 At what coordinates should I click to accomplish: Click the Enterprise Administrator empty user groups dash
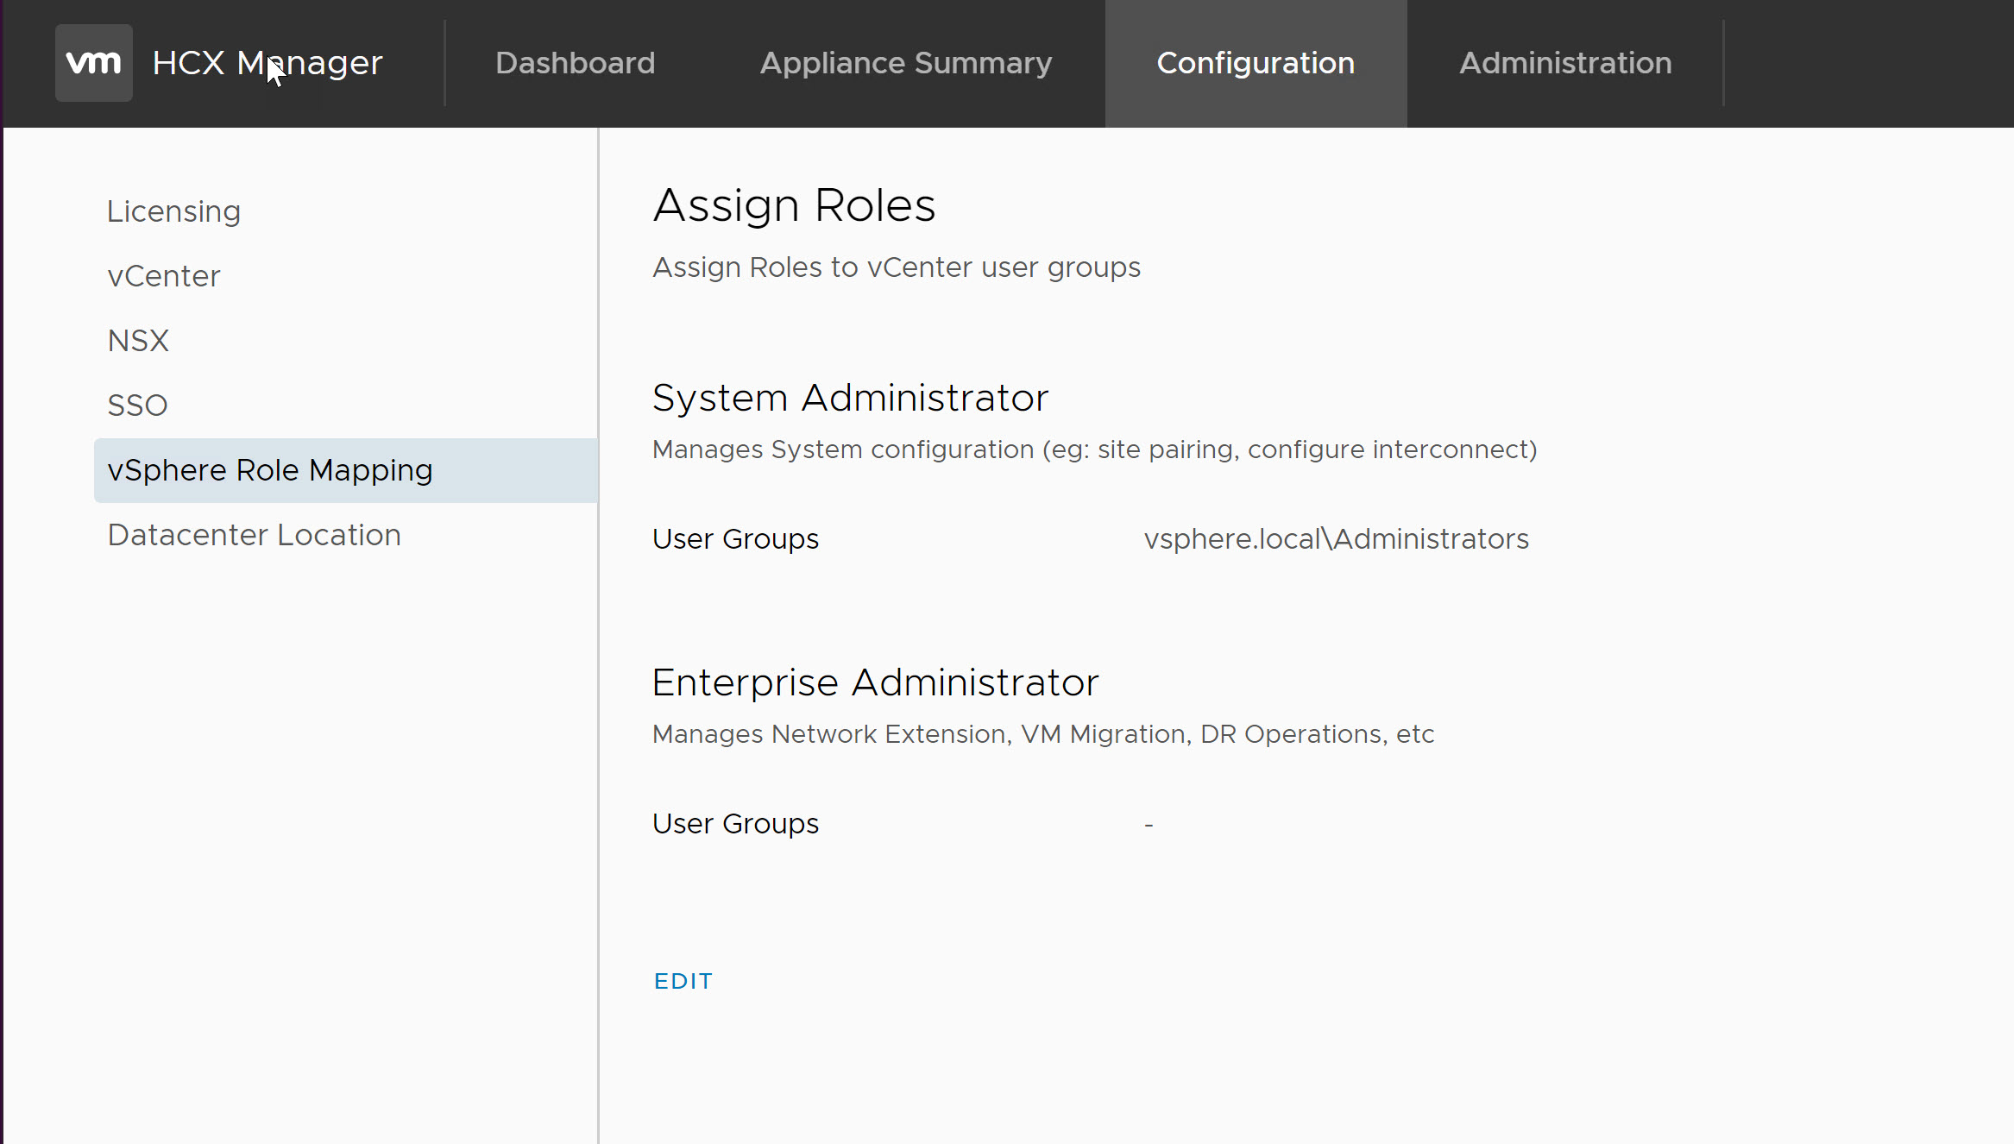(x=1149, y=825)
